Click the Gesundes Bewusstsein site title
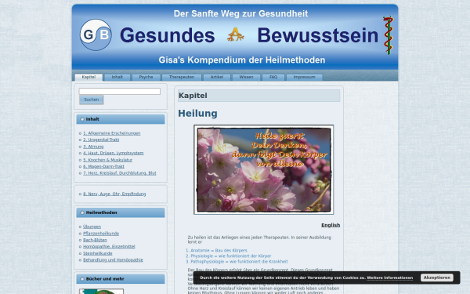This screenshot has width=470, height=294. point(249,35)
